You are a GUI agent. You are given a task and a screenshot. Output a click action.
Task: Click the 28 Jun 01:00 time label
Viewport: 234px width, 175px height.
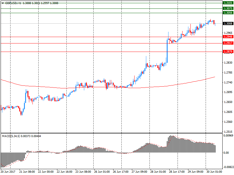pyautogui.click(x=158, y=171)
